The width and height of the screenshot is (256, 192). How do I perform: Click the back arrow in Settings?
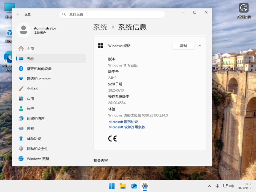(x=17, y=14)
